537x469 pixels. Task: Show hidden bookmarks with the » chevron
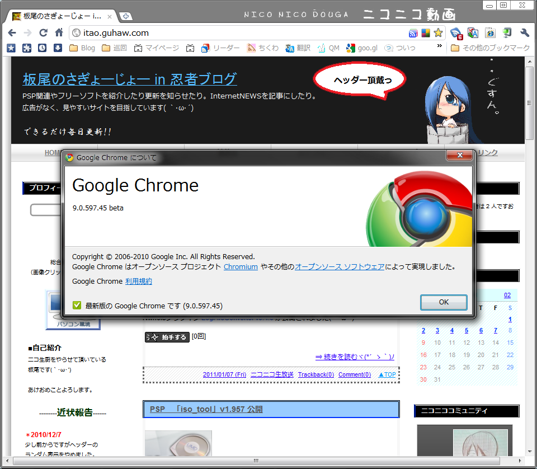[x=440, y=45]
